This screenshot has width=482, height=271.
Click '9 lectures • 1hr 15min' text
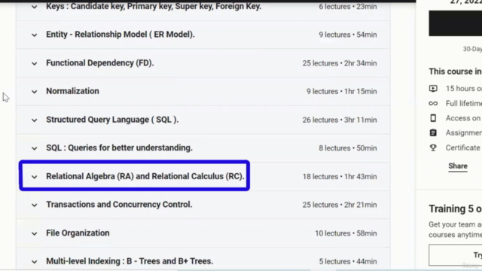pyautogui.click(x=341, y=92)
